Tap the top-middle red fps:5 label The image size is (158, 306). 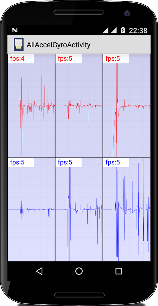click(x=65, y=59)
